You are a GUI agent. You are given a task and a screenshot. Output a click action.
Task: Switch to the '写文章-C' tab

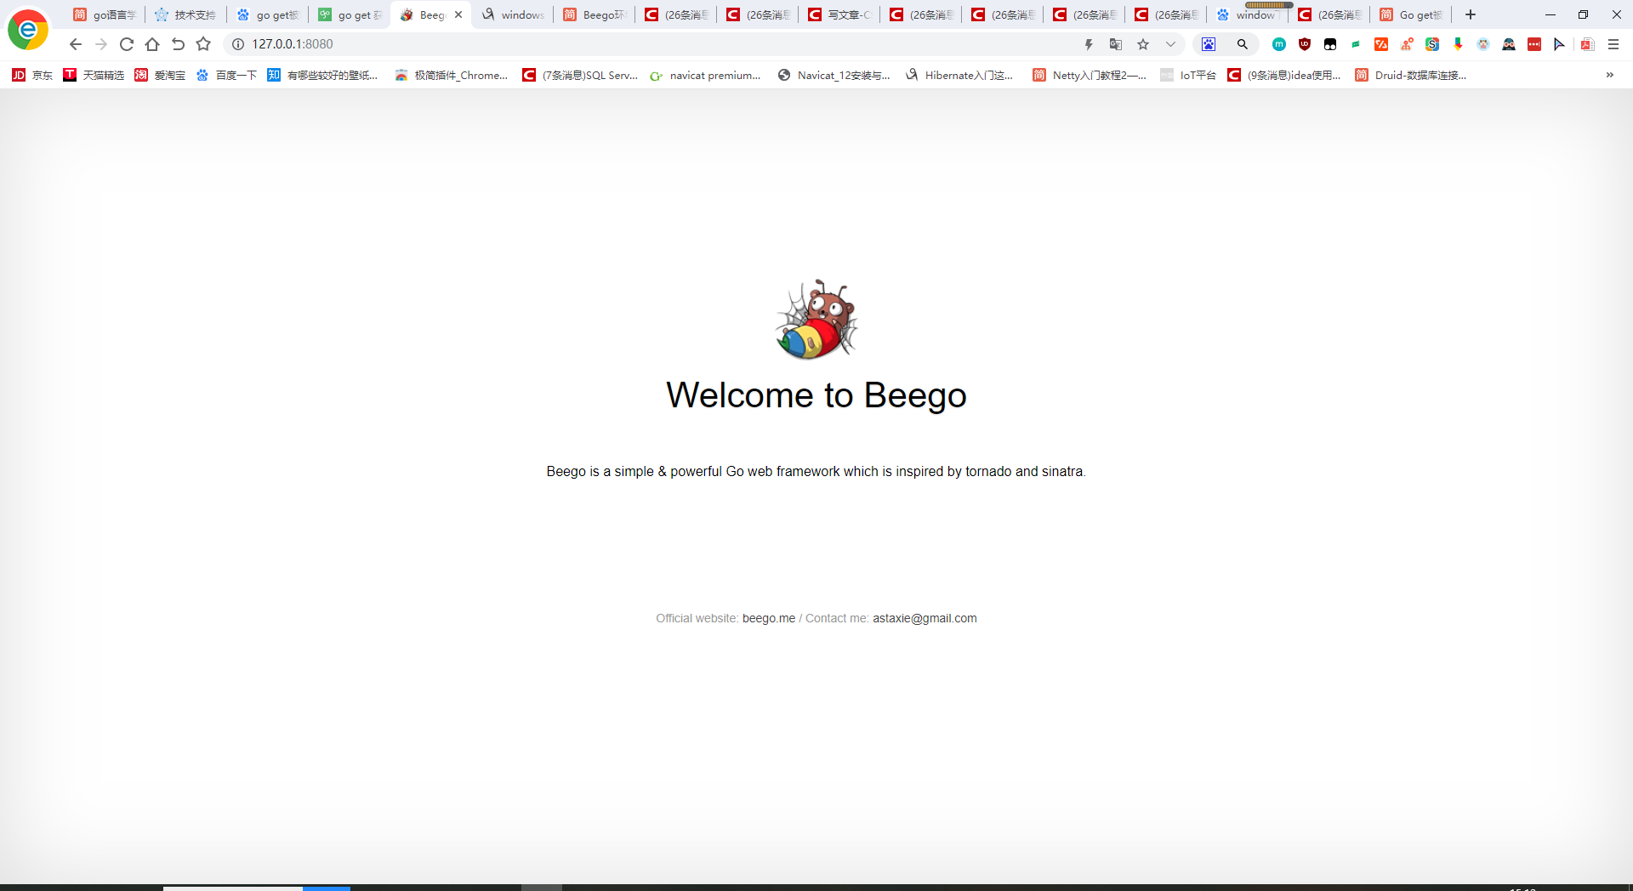click(x=839, y=14)
